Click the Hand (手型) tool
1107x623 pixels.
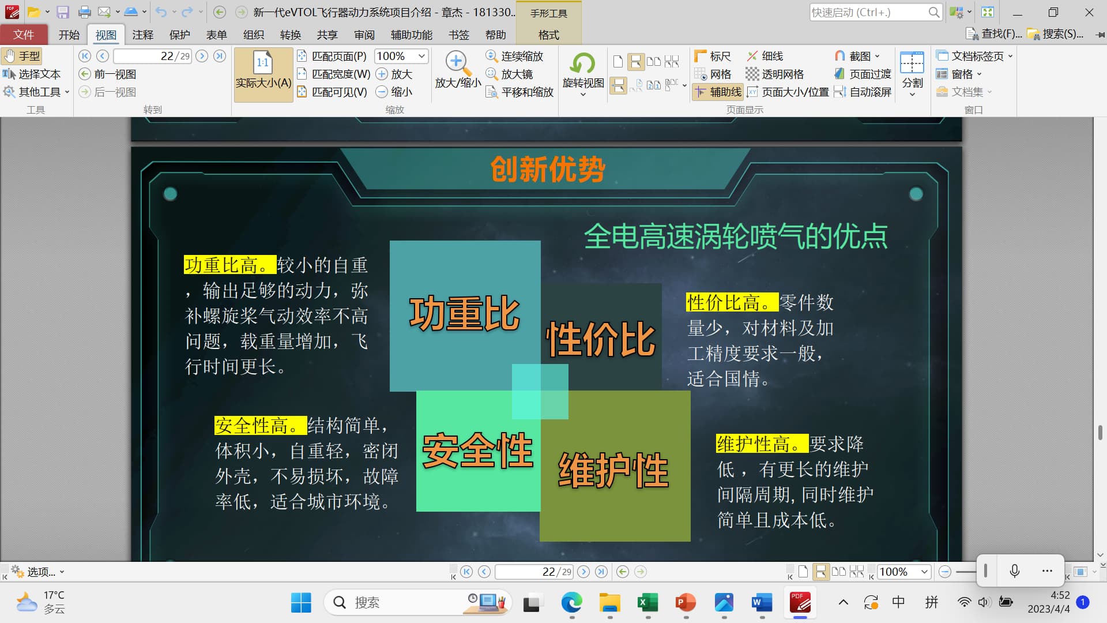point(22,56)
